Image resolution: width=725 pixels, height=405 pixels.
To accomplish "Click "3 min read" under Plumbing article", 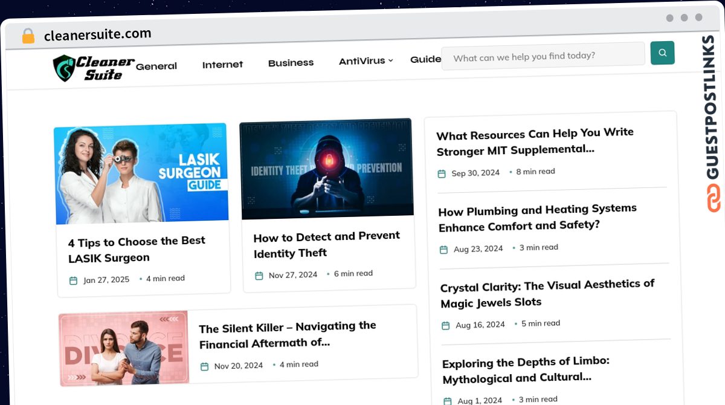I will click(x=539, y=248).
